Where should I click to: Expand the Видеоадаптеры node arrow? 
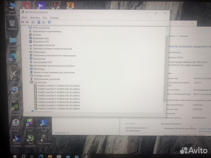[27, 38]
